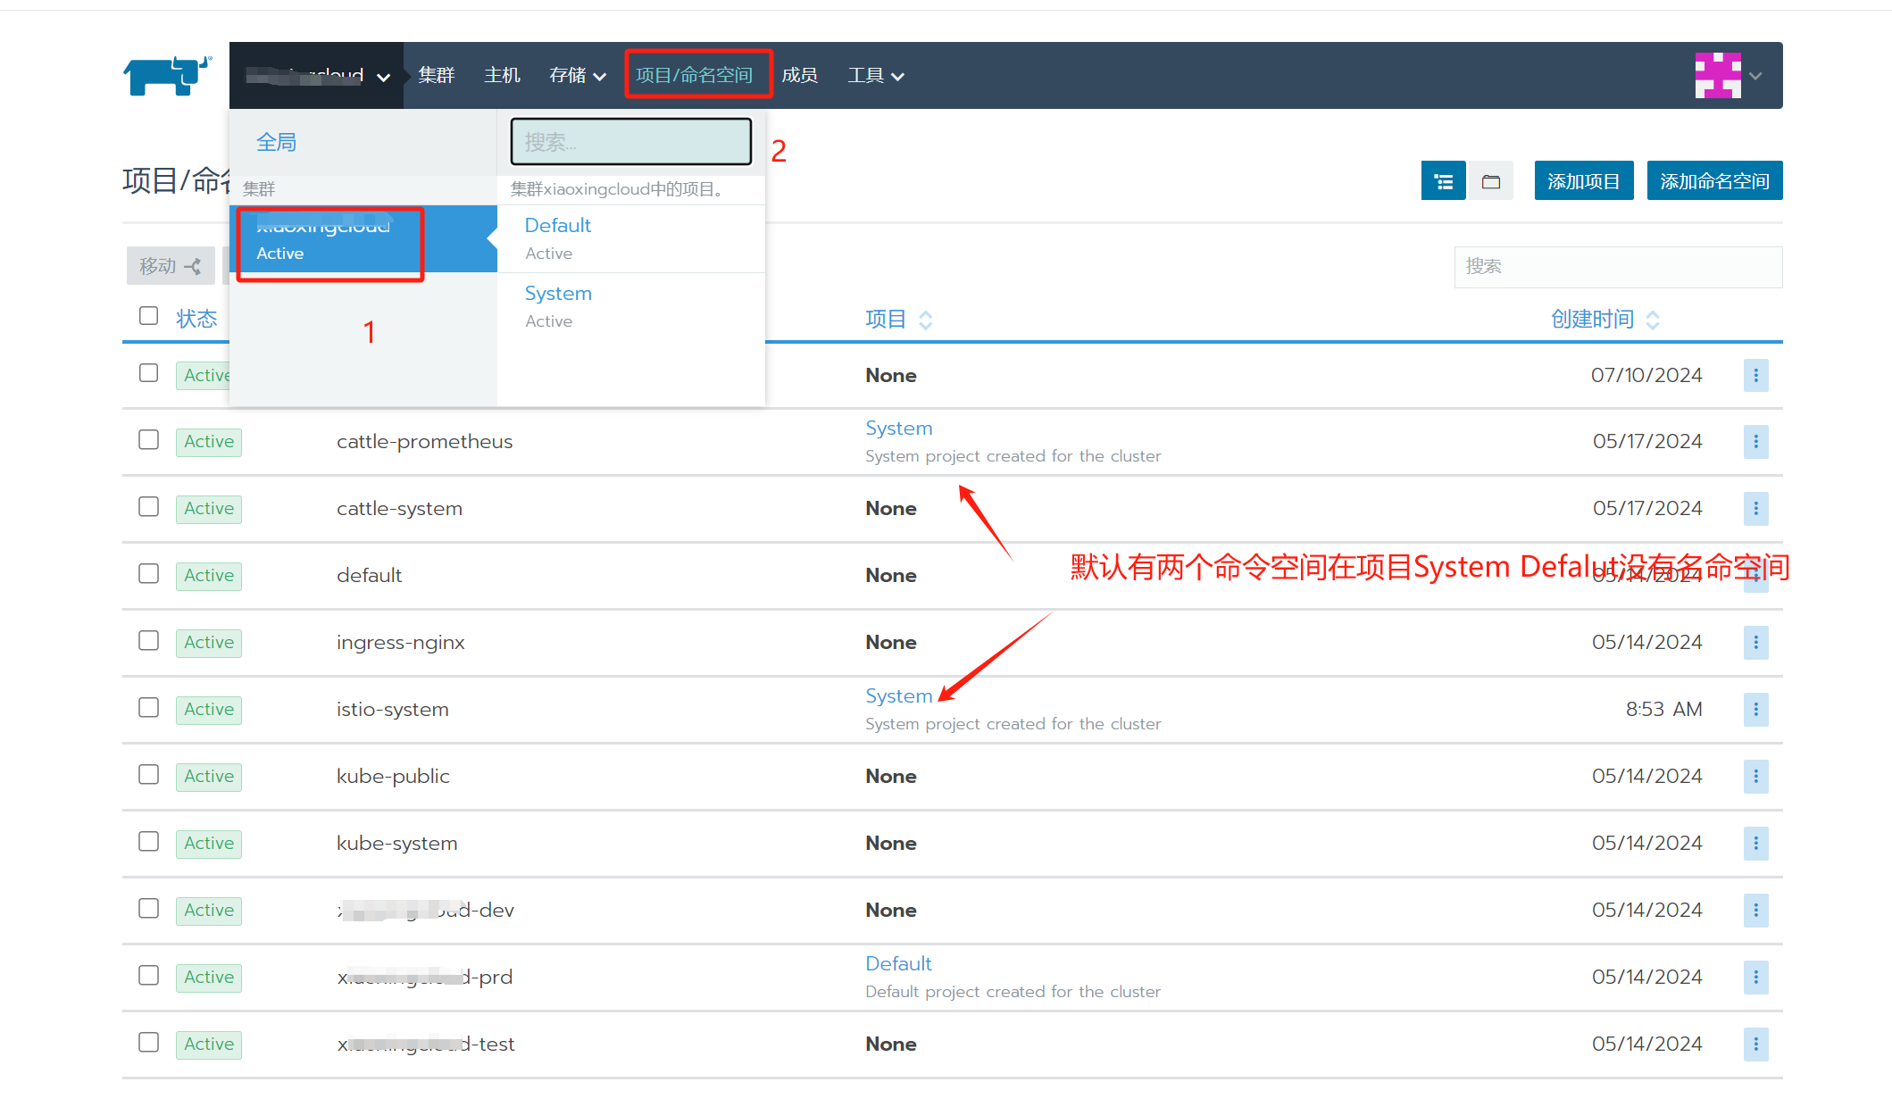Open actions menu for cattle-system row
Screen dimensions: 1892x1107
(1755, 509)
